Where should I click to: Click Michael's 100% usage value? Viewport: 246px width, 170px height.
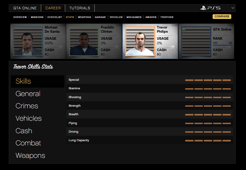[49, 43]
